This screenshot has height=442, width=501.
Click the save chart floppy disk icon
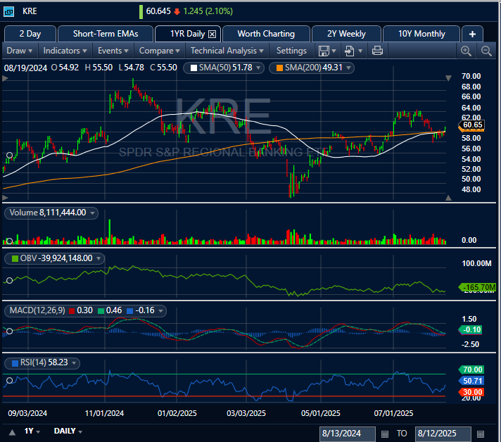tap(324, 51)
